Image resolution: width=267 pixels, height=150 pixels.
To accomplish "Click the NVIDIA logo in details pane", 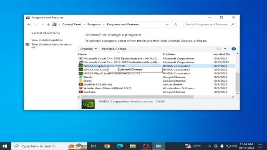I will 88,104.
